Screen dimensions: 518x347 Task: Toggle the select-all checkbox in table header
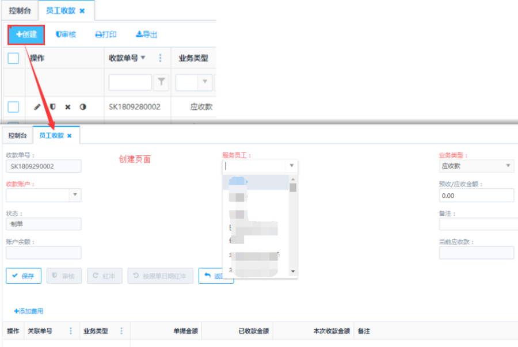tap(13, 58)
